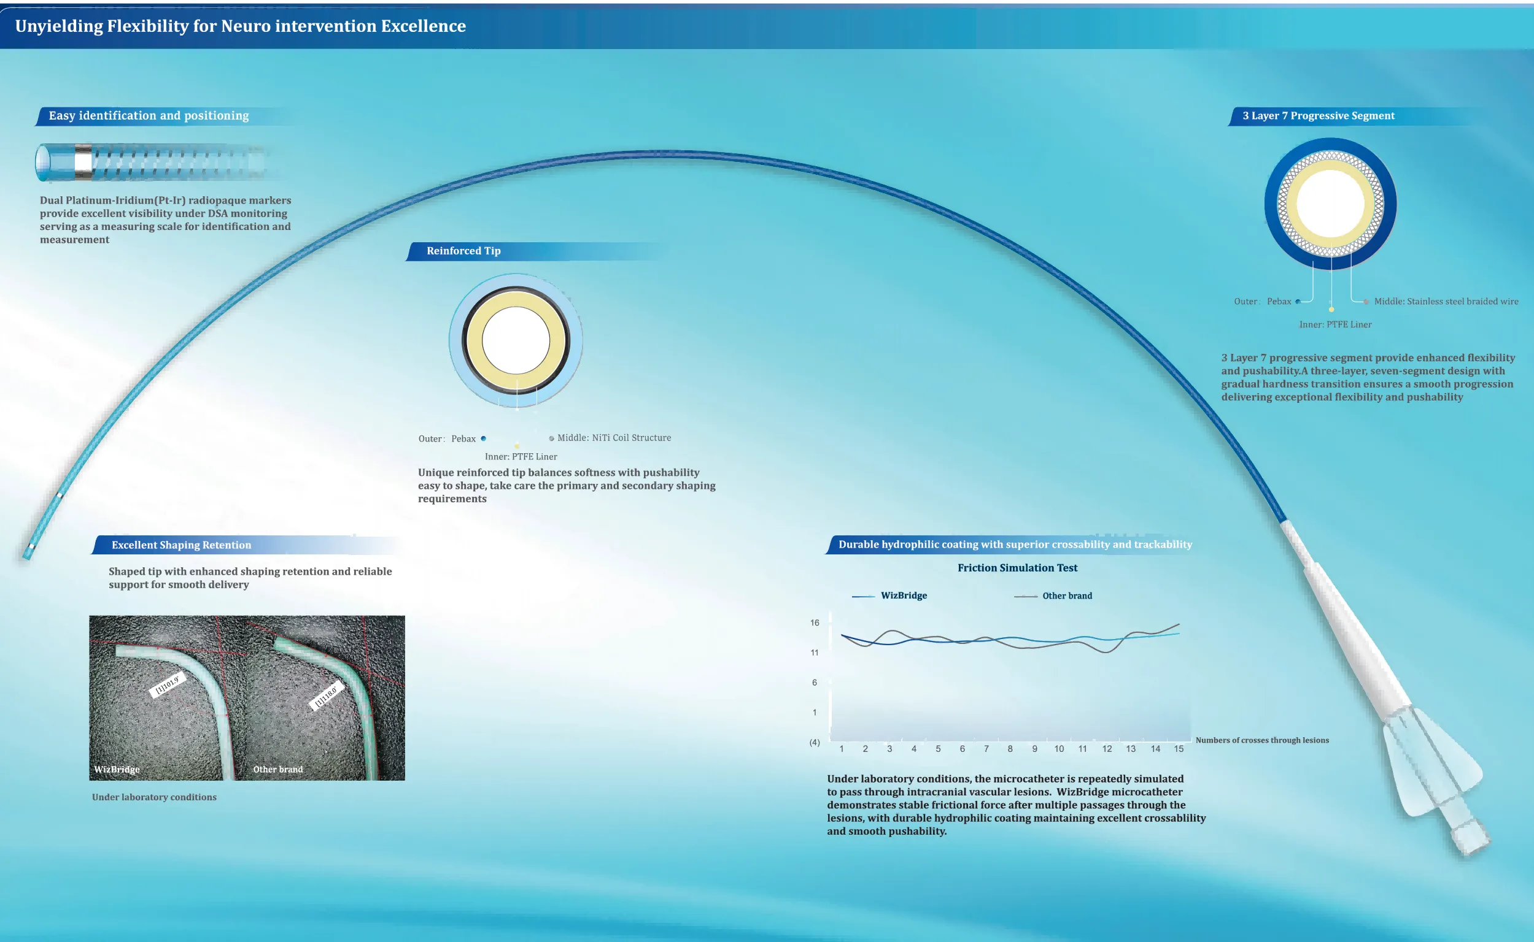Click the Inner: PTFE Liner label link

[522, 457]
